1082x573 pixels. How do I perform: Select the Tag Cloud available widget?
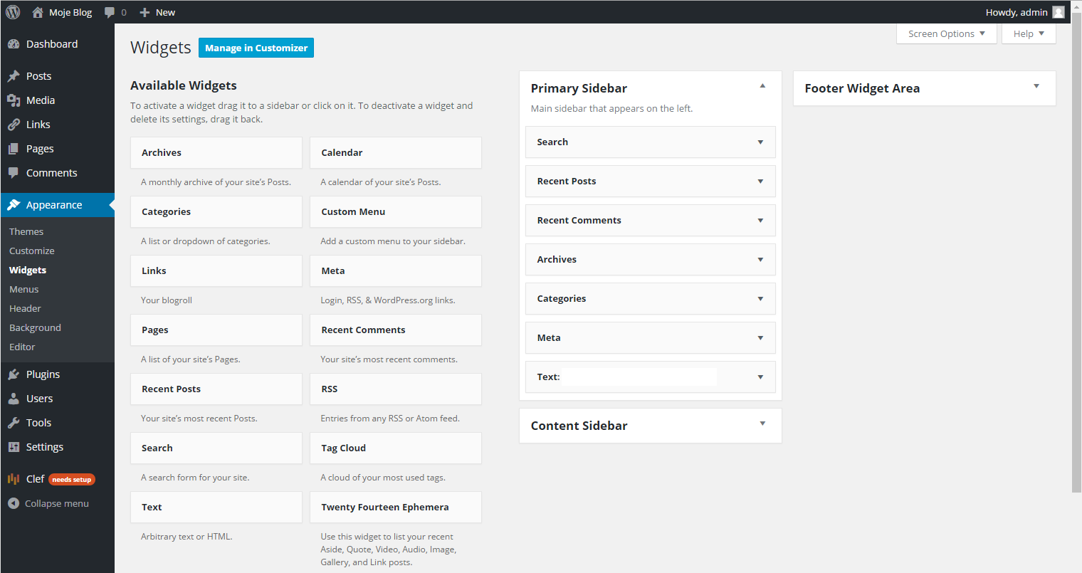(396, 448)
